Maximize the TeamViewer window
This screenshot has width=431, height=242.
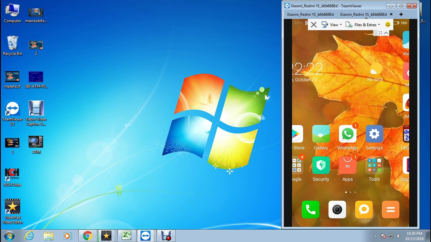(401, 6)
